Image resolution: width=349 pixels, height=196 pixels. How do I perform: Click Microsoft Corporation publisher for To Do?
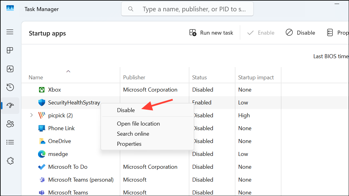[x=150, y=167]
